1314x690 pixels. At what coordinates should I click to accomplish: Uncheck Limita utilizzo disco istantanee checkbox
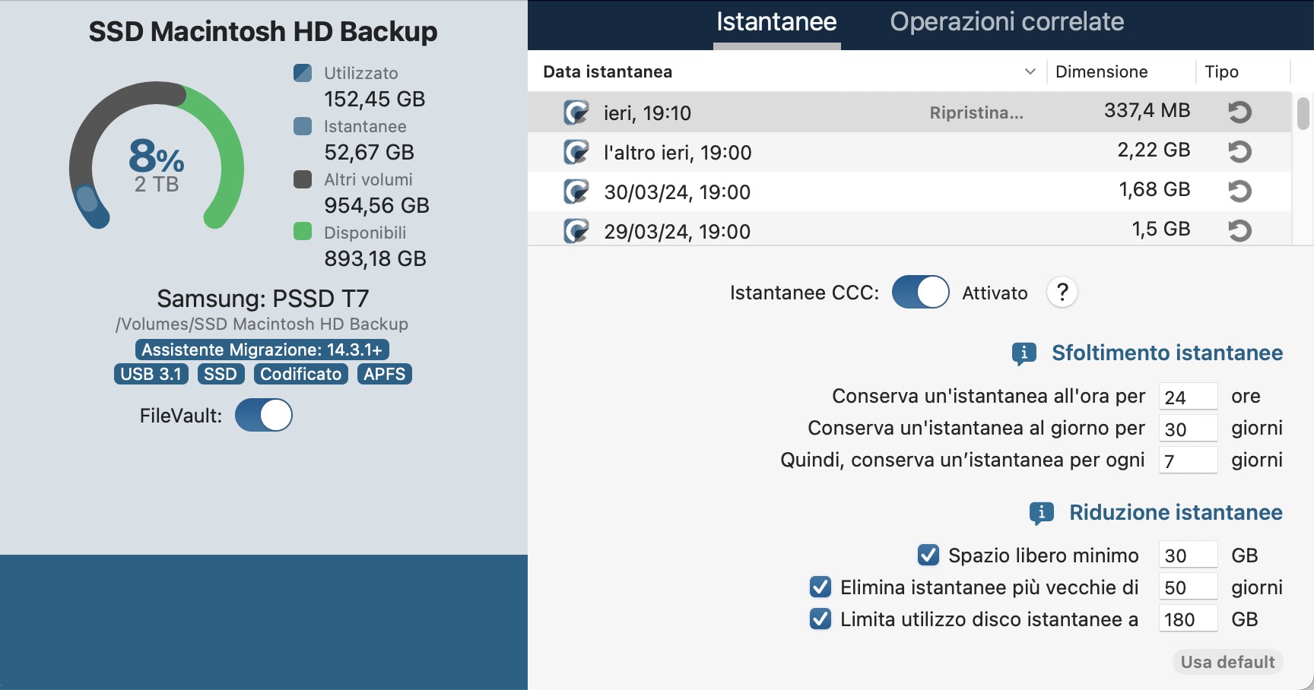(820, 619)
